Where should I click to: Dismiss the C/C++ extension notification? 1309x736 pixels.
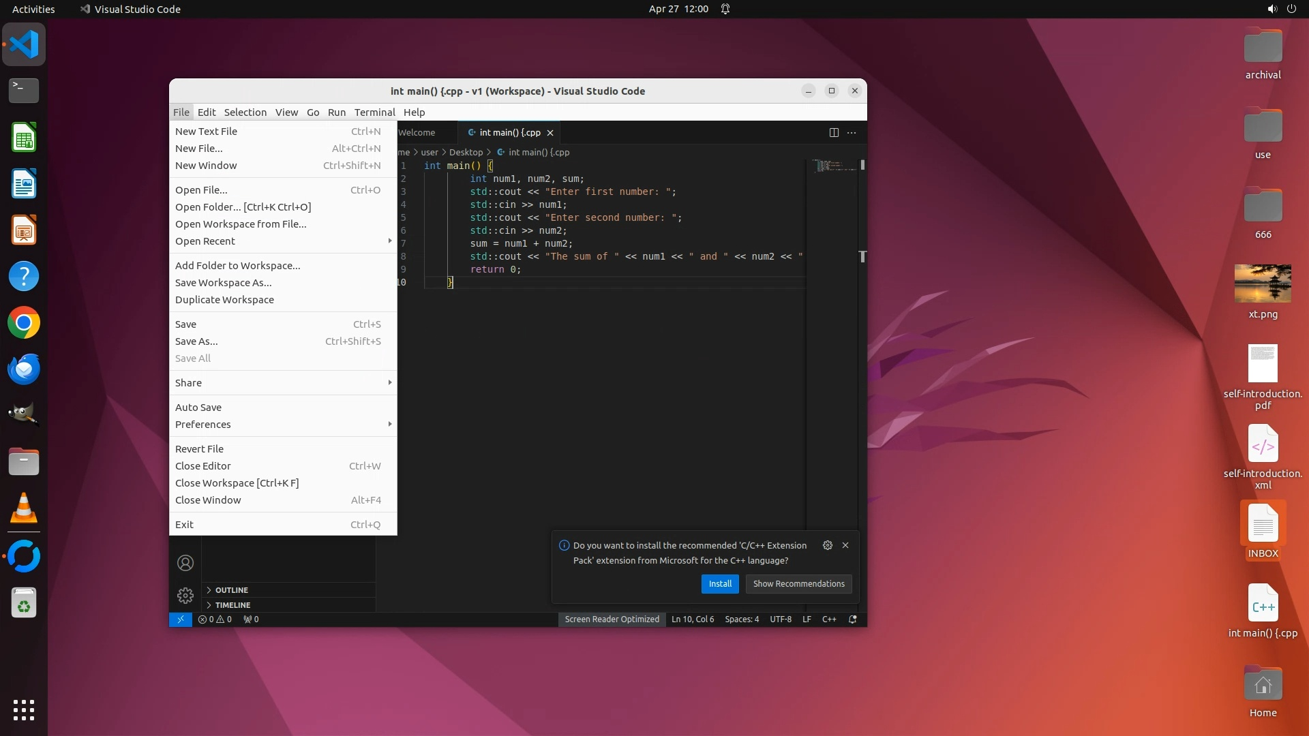(x=845, y=545)
